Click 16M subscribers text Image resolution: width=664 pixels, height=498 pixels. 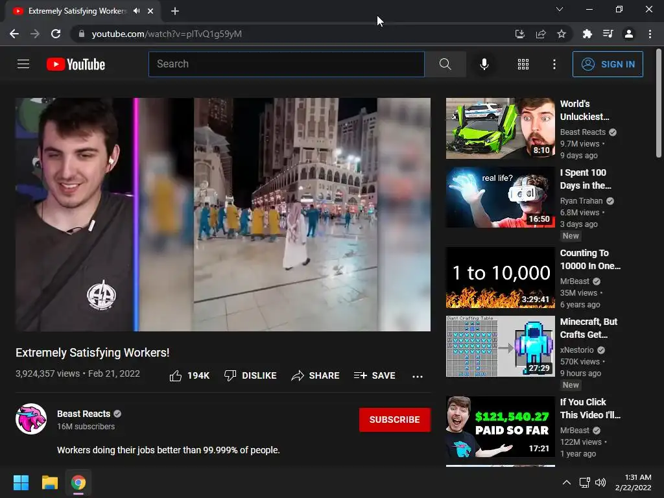(x=86, y=427)
